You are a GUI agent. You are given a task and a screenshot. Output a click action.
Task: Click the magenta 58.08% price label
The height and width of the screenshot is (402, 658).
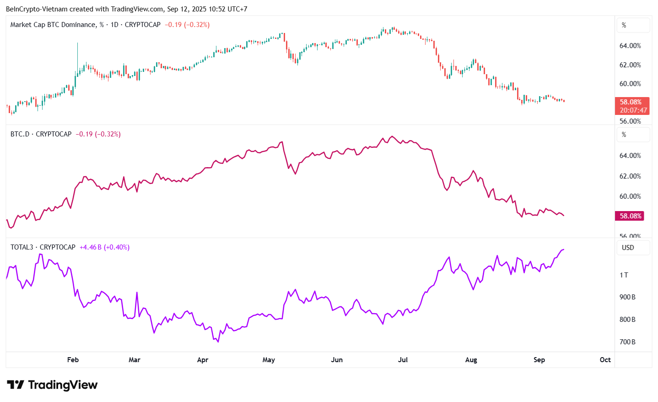[630, 216]
